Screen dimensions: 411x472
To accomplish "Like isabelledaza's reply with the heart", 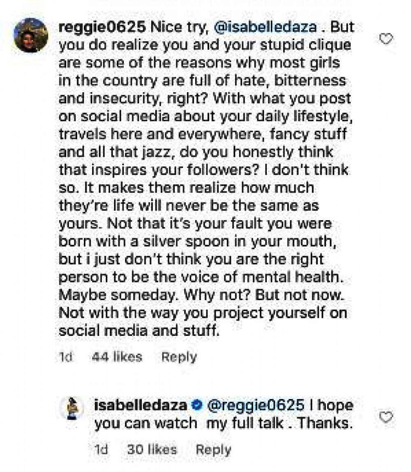I will pyautogui.click(x=386, y=418).
